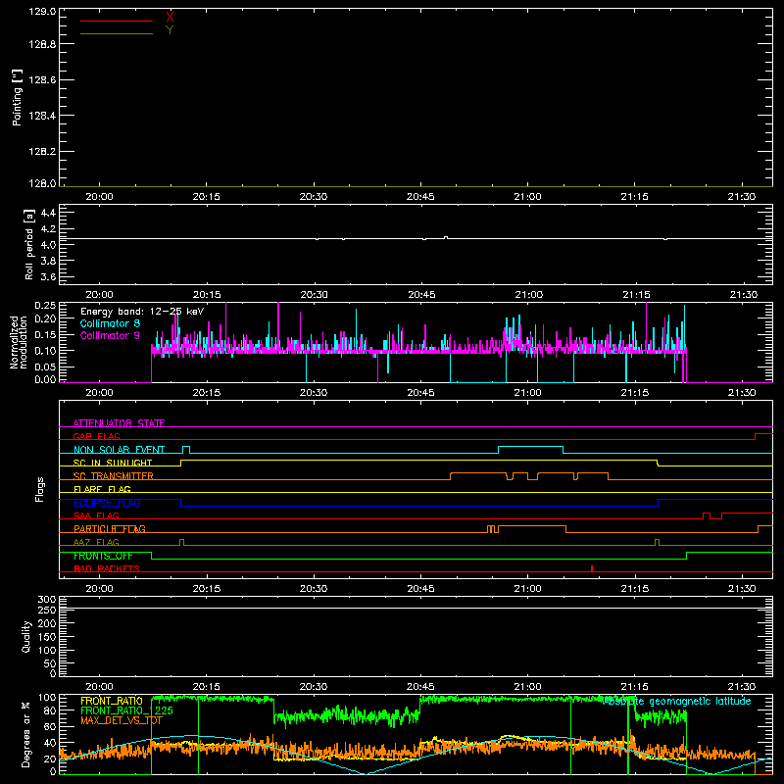Click the magenta 'Collimator 9' legend text
This screenshot has width=784, height=784.
110,335
